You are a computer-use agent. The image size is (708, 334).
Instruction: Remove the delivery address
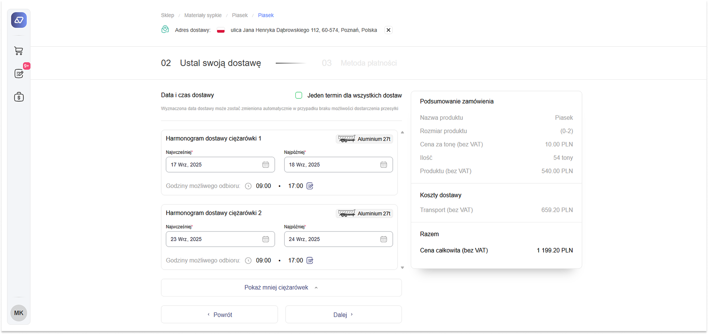pos(388,30)
